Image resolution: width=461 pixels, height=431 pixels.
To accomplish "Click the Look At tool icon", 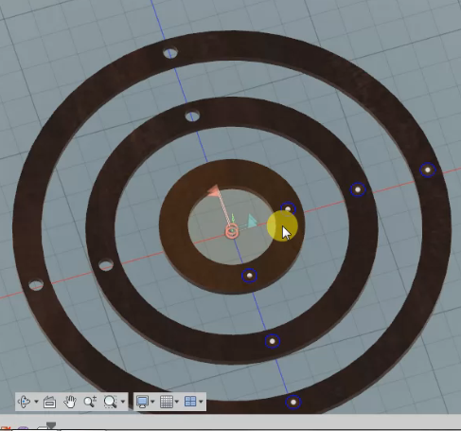I will (49, 402).
